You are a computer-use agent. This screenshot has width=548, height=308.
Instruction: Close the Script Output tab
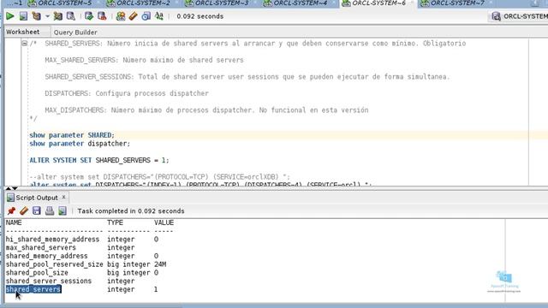tap(63, 197)
